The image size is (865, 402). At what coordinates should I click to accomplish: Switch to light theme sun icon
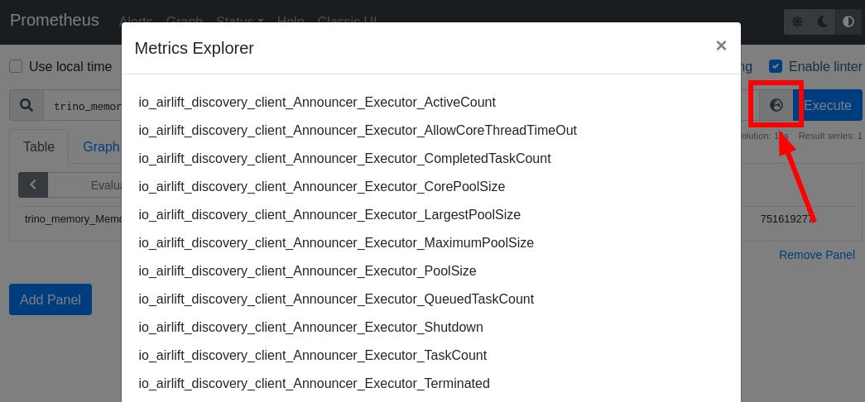coord(797,22)
